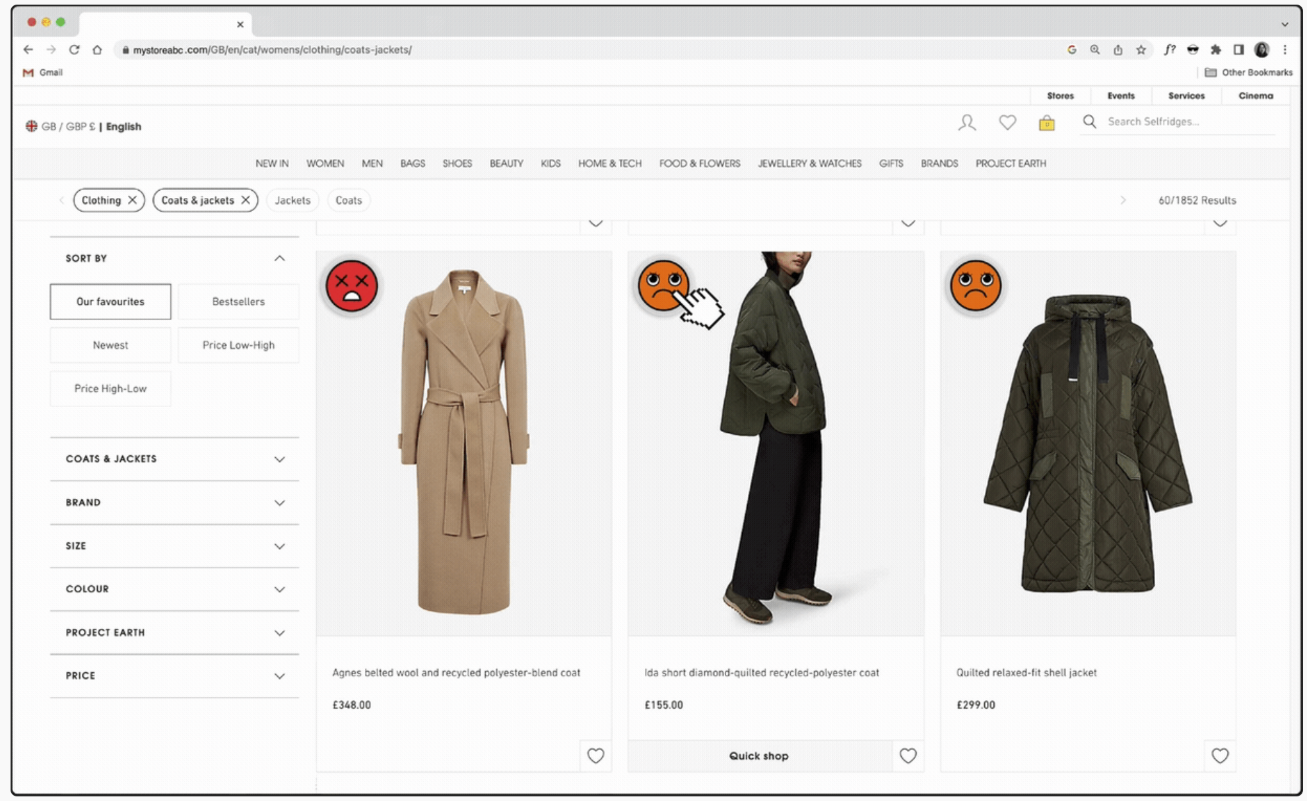The image size is (1307, 801).
Task: Favourite the Agnes belted wool coat
Action: (x=595, y=755)
